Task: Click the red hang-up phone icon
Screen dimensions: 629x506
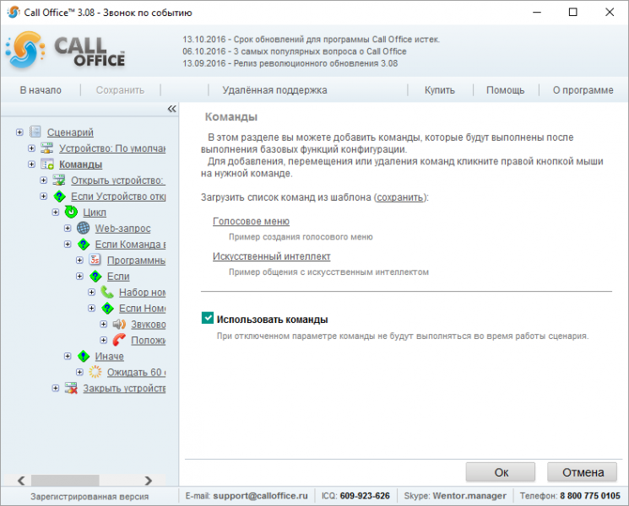Action: pos(119,340)
